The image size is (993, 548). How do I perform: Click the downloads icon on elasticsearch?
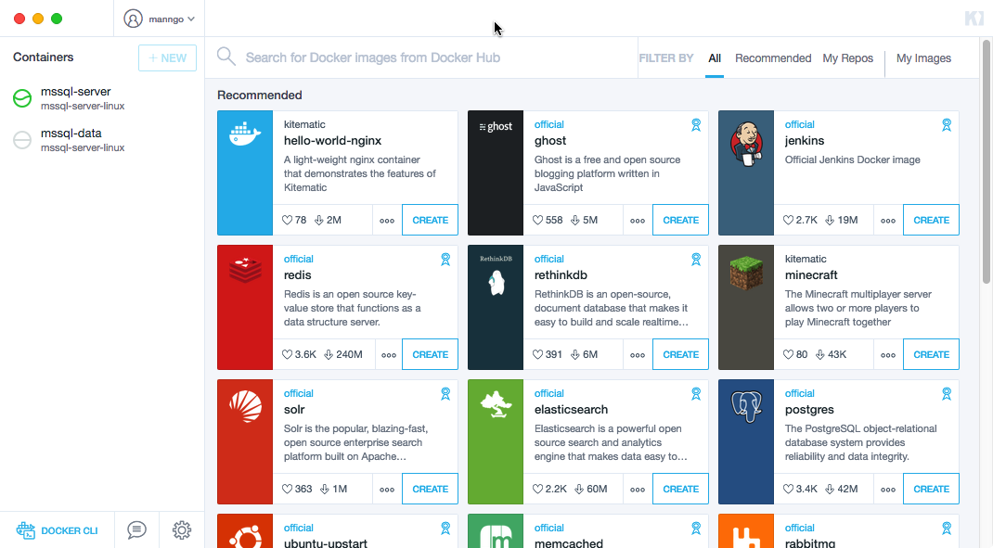pos(578,490)
